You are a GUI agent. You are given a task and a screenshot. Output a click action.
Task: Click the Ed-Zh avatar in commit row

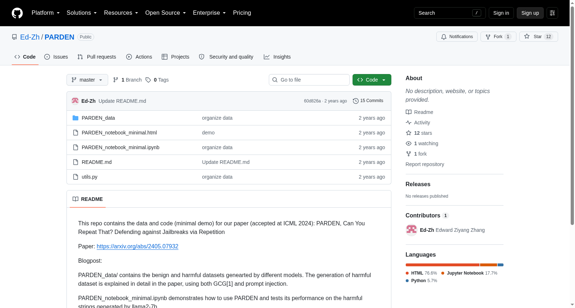tap(75, 101)
